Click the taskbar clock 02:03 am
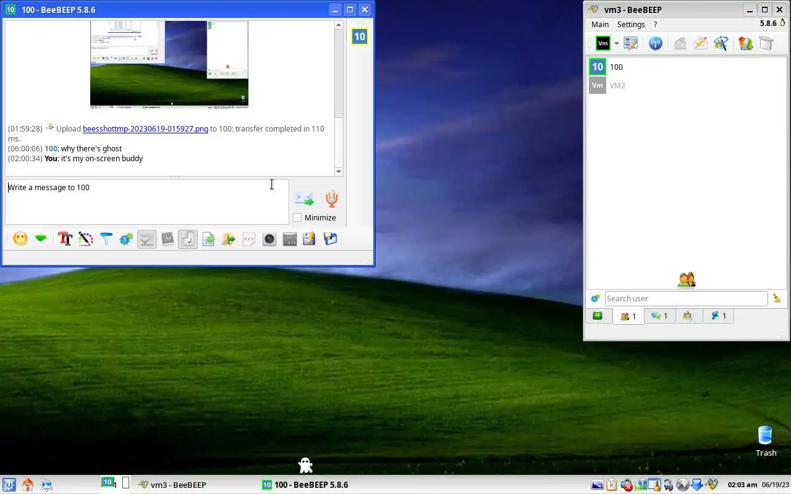The width and height of the screenshot is (791, 494). point(742,485)
